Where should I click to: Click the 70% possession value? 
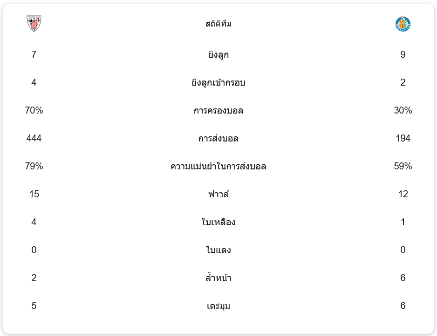coord(34,110)
